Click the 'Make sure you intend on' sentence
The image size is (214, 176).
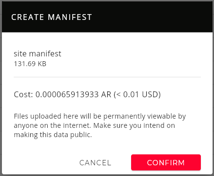(134, 125)
